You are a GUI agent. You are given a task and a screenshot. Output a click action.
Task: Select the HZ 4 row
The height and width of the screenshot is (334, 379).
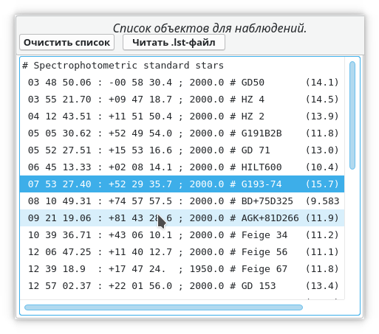pos(182,100)
